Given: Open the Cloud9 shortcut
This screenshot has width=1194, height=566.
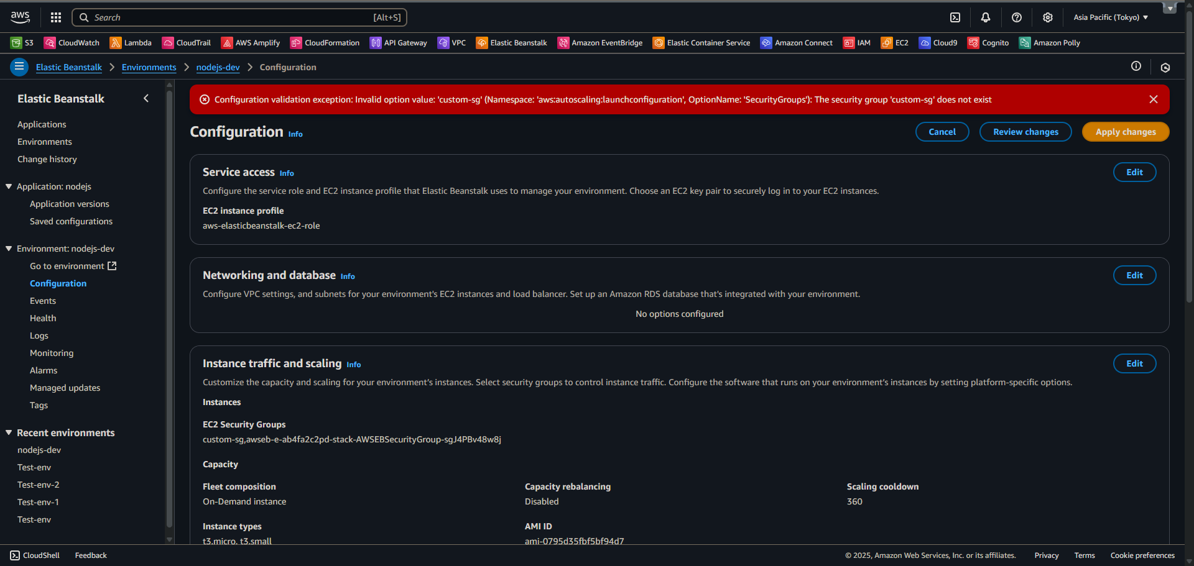Looking at the screenshot, I should (938, 43).
